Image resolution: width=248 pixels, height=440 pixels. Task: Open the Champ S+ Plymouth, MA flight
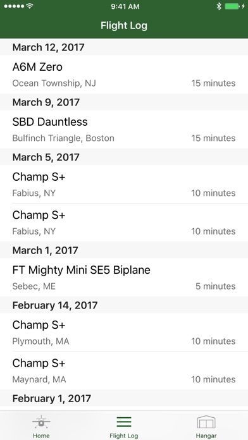(124, 333)
